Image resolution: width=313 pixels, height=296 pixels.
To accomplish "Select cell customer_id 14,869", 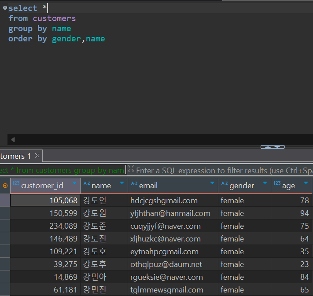I will [45, 277].
